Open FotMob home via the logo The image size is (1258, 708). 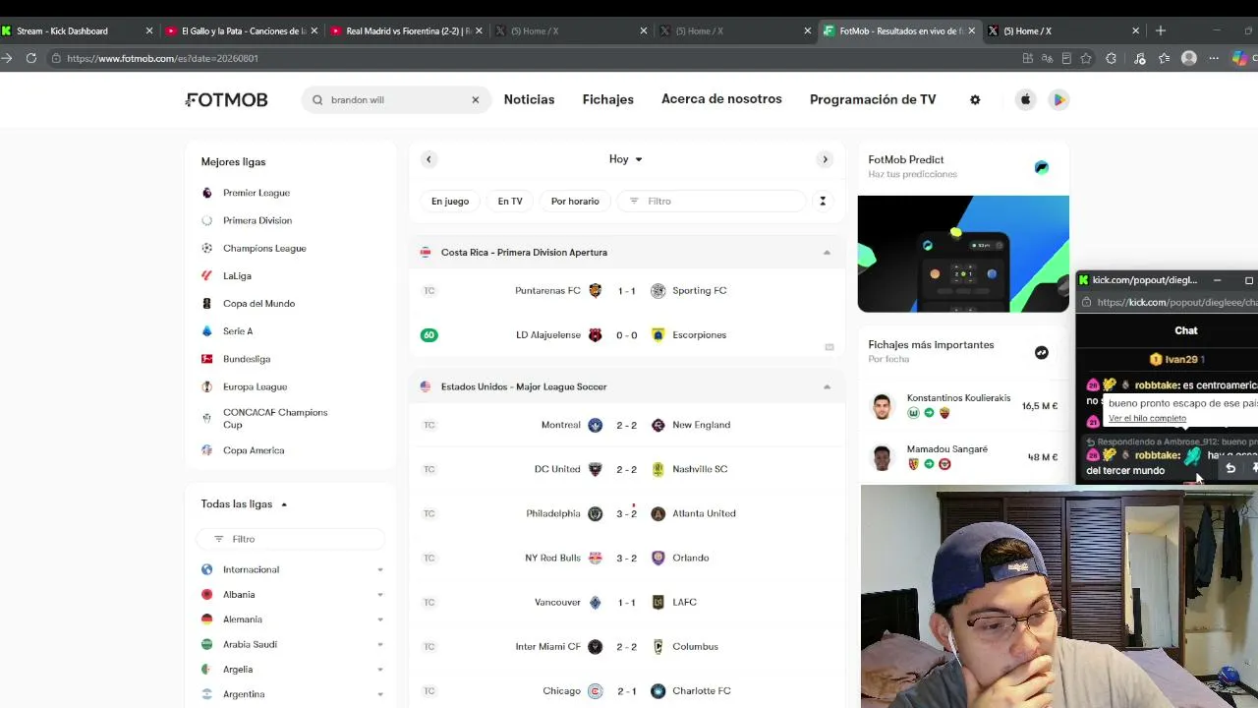(x=227, y=99)
